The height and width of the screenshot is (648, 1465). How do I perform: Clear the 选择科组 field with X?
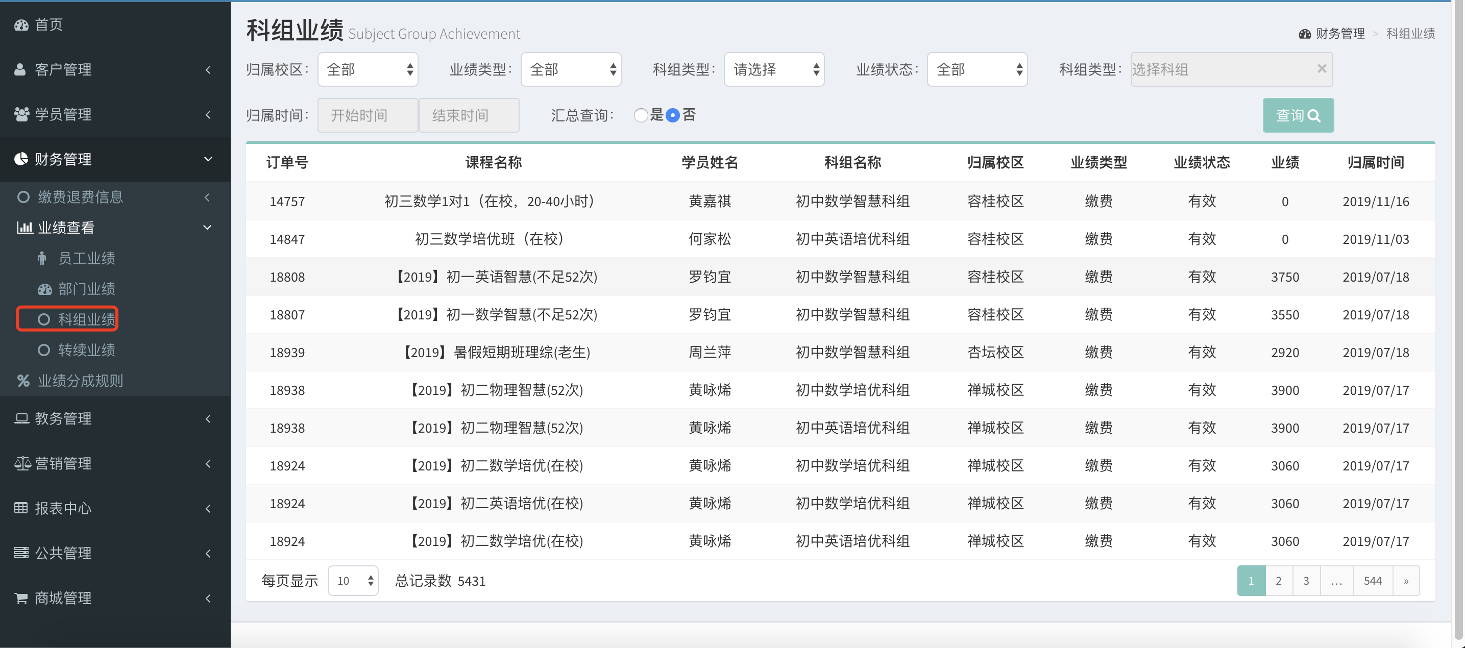click(x=1321, y=69)
